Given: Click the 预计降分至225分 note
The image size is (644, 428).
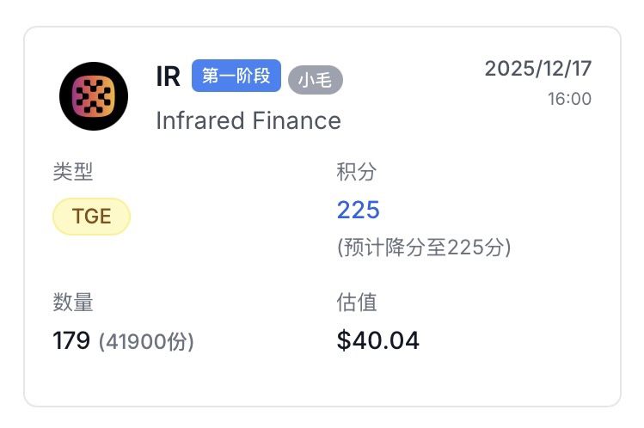Looking at the screenshot, I should coord(424,248).
